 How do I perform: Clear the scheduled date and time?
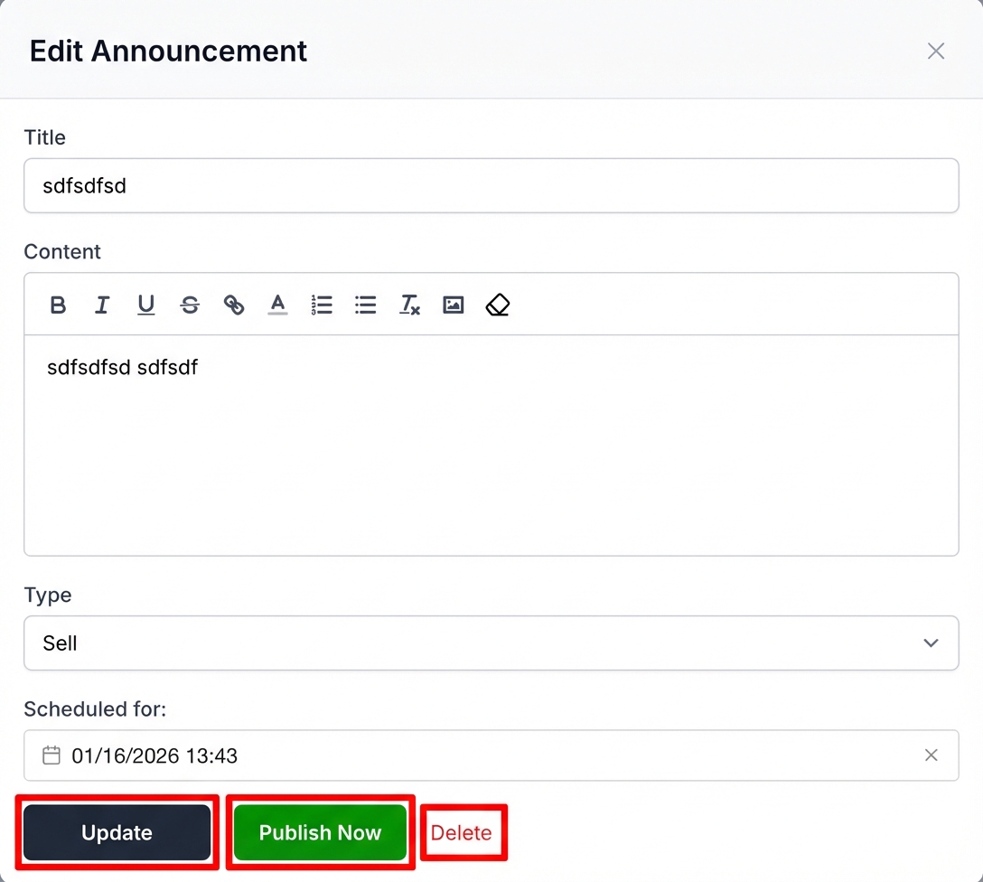[932, 755]
